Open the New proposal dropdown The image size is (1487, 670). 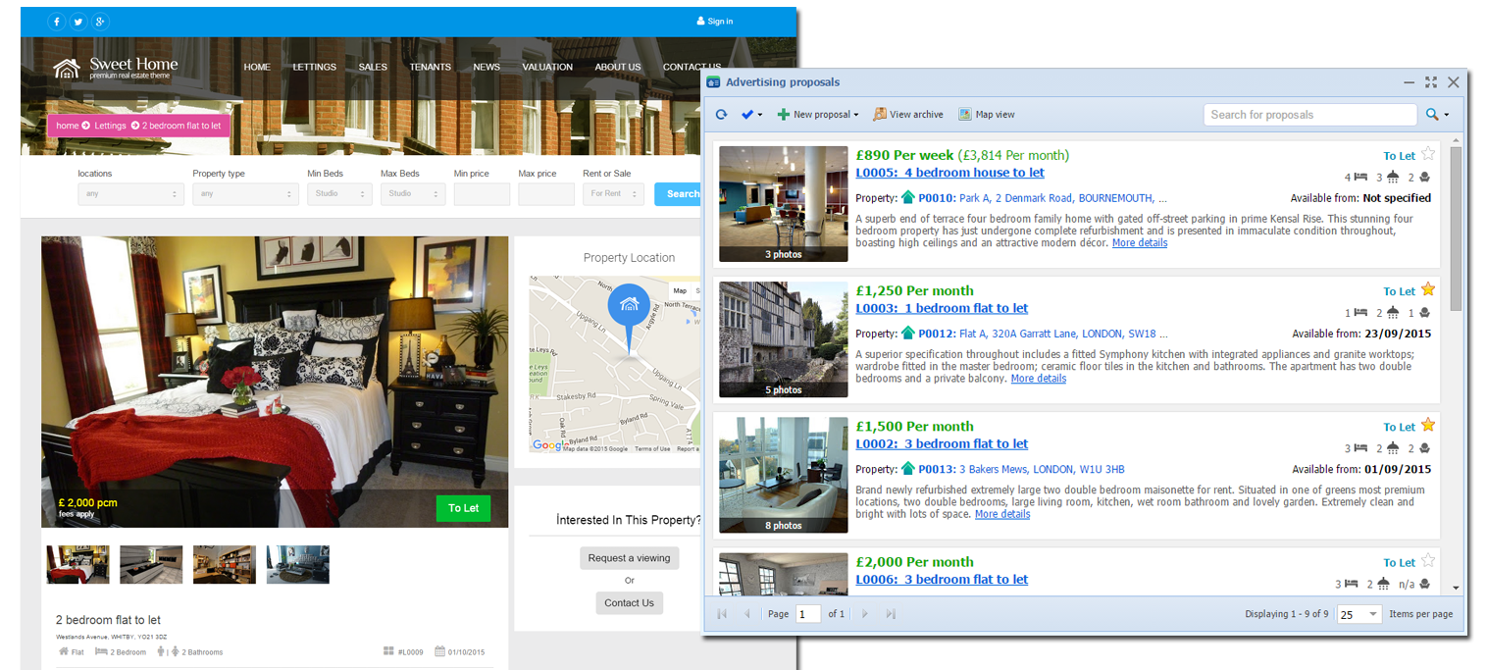tap(818, 115)
